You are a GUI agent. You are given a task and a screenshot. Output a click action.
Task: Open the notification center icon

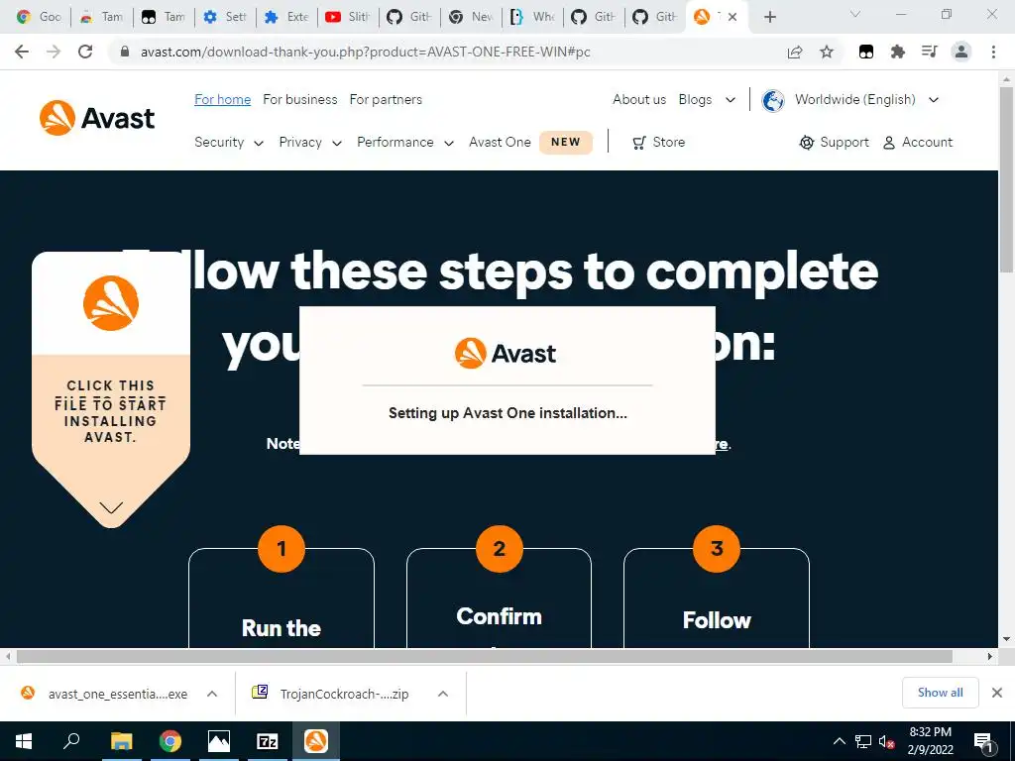point(983,742)
